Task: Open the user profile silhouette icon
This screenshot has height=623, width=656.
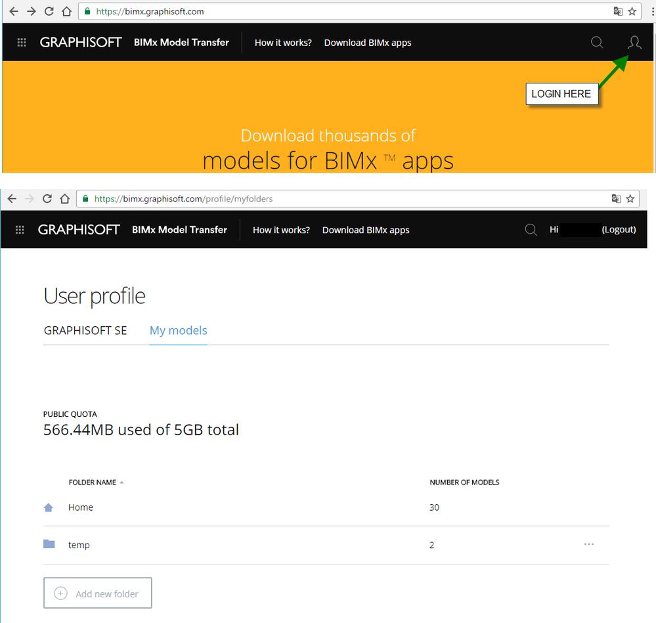Action: [x=633, y=42]
